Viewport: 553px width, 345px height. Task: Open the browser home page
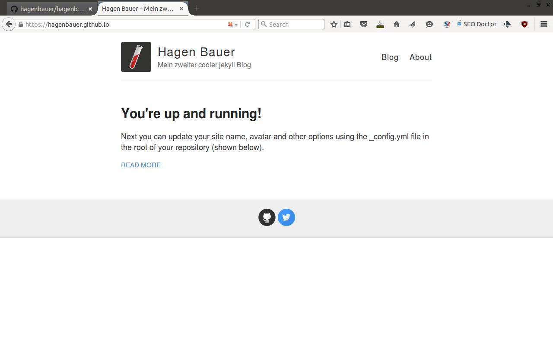click(x=396, y=24)
